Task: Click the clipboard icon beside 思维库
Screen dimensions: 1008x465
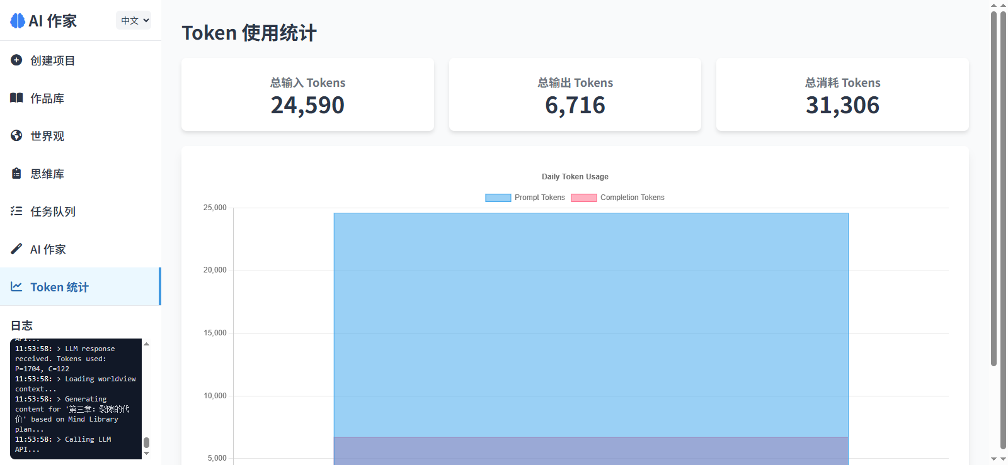Action: [16, 173]
